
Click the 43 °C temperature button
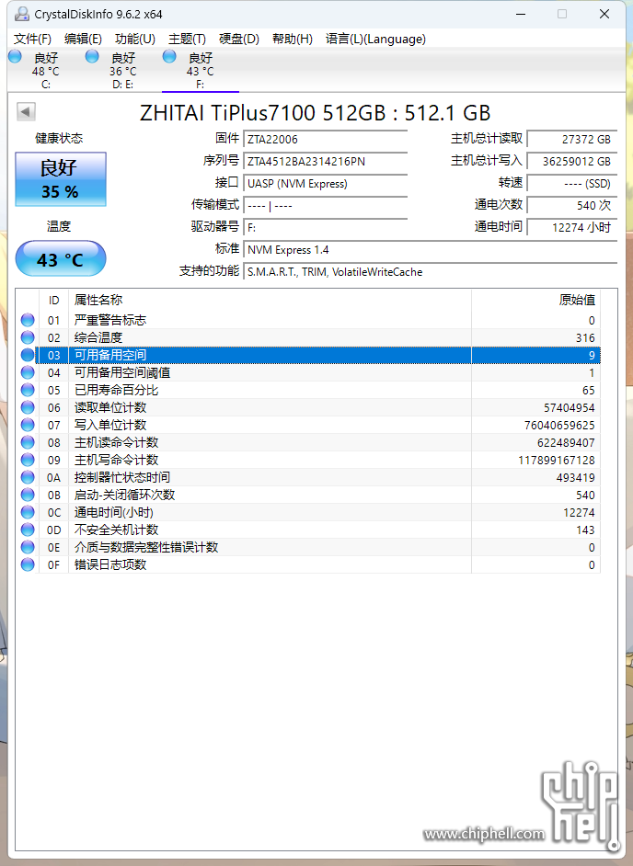(60, 258)
